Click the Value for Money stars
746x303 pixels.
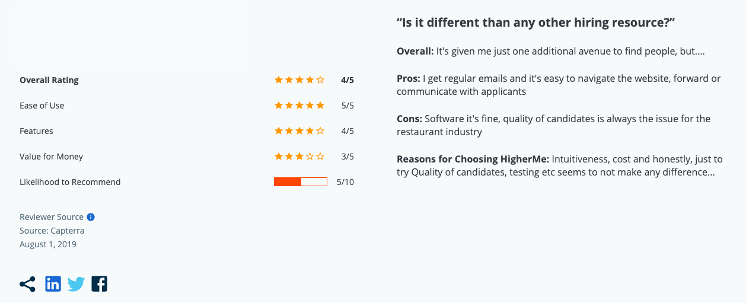click(299, 157)
